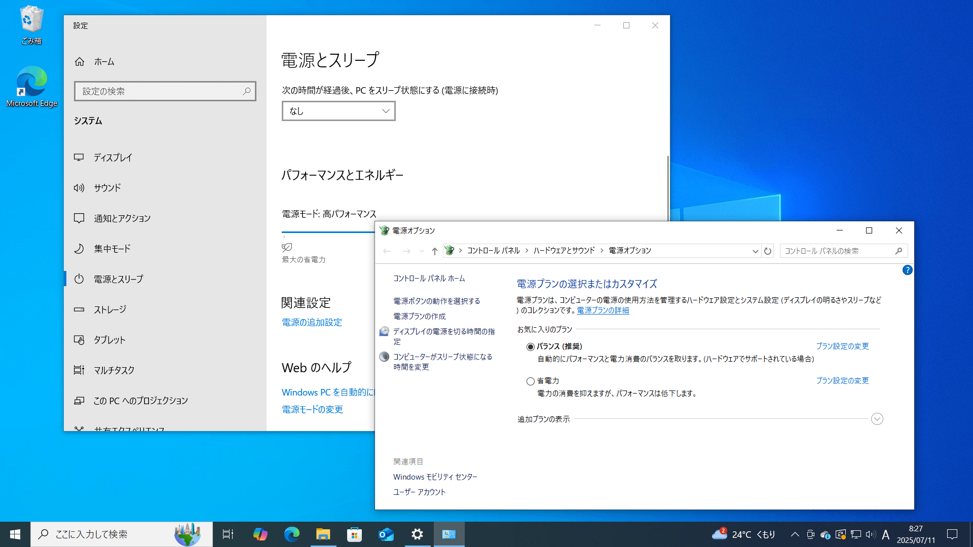The image size is (973, 547).
Task: Click the search magnifier in 設定の検索 box
Action: [x=247, y=91]
